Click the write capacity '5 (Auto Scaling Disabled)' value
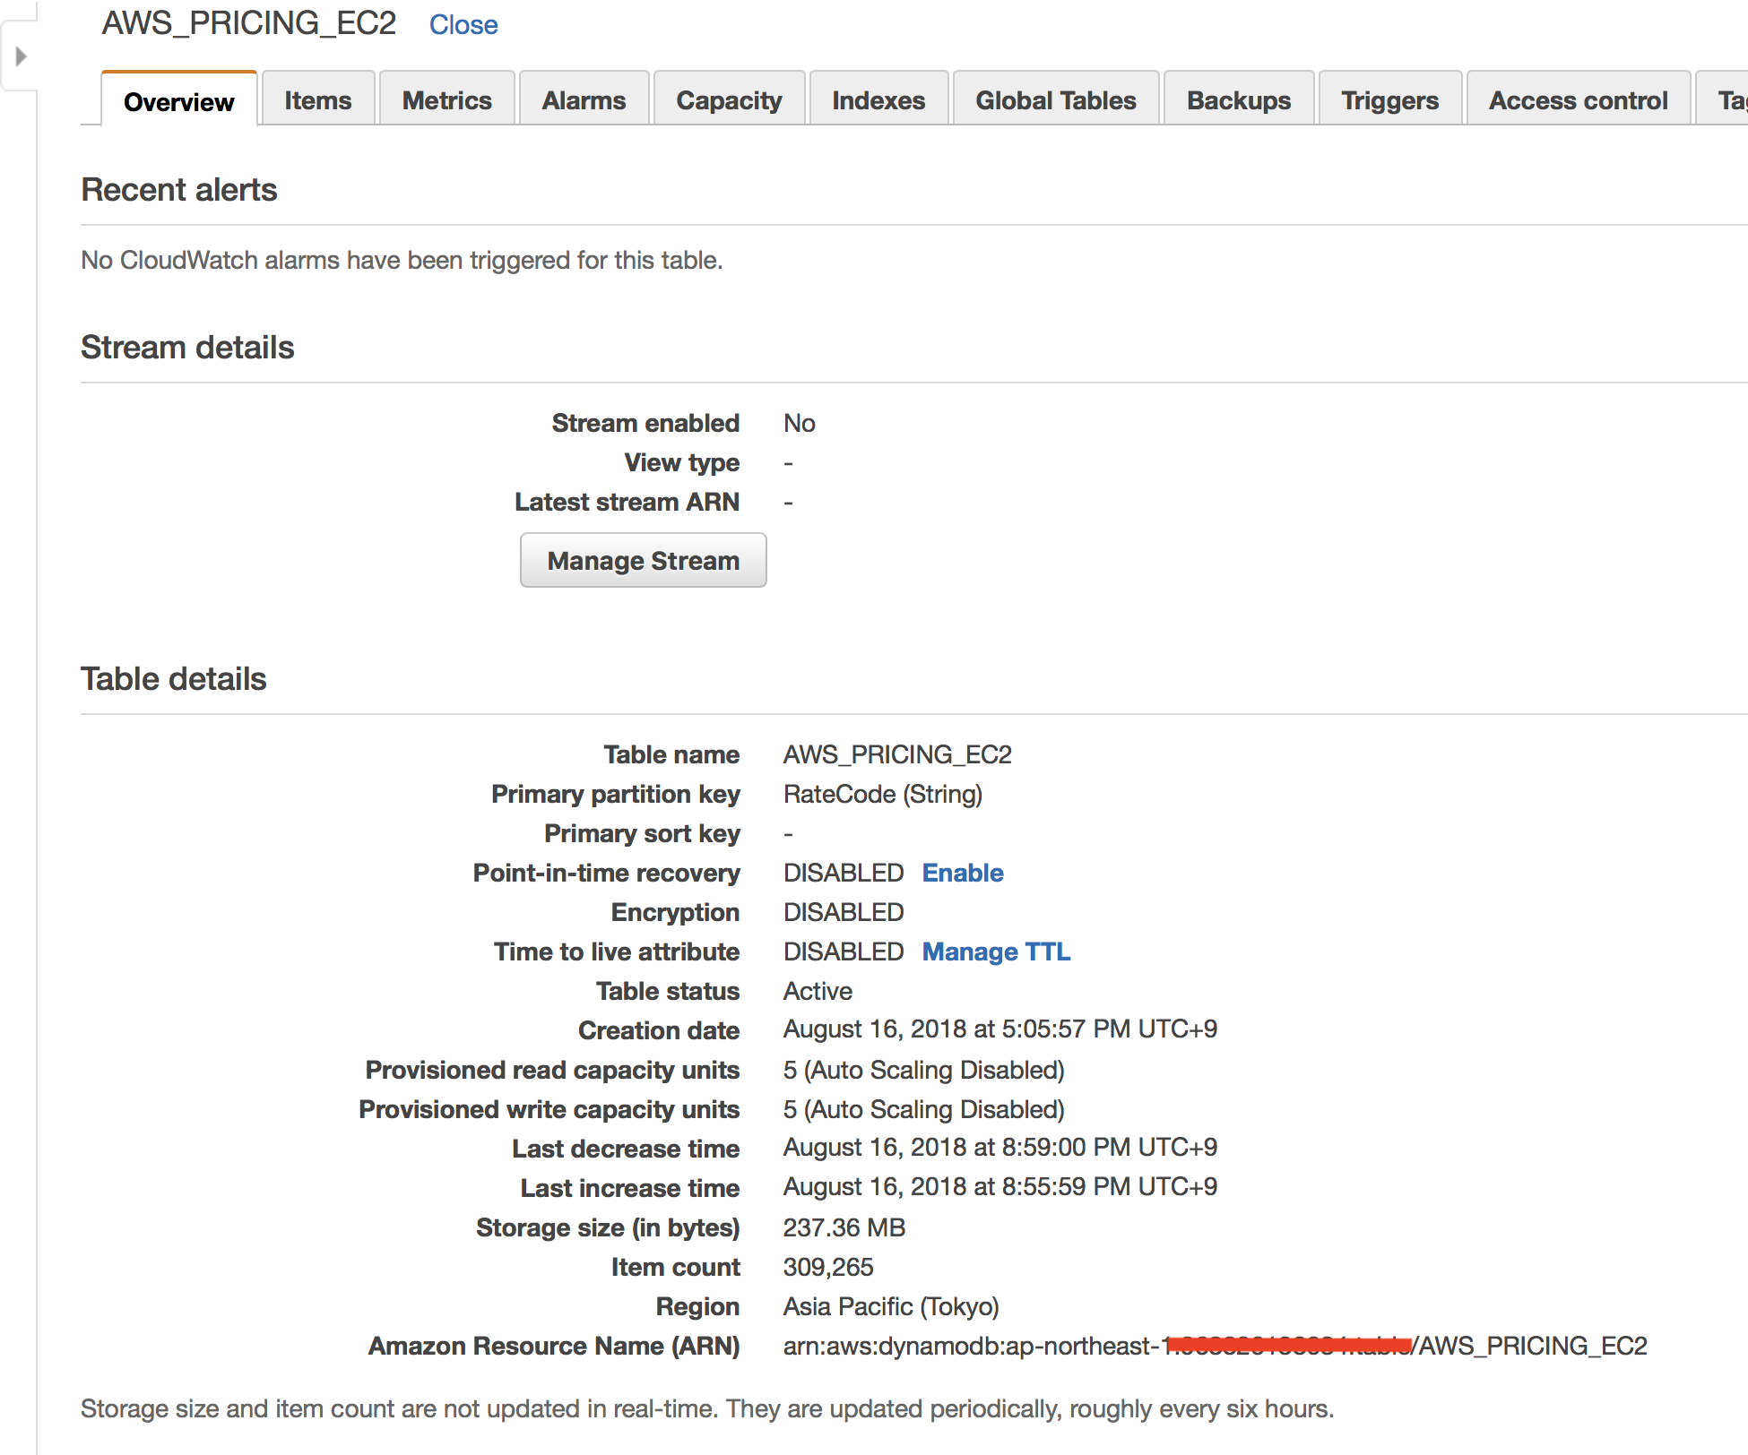The height and width of the screenshot is (1455, 1748). [x=924, y=1109]
